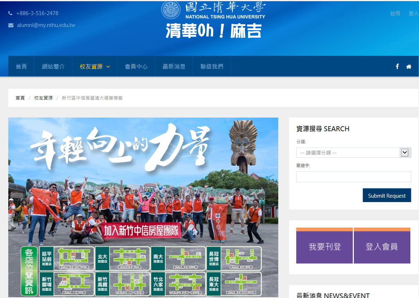Screen dimensions: 419x298
Task: Open the 首頁 navigation menu item
Action: pos(21,67)
